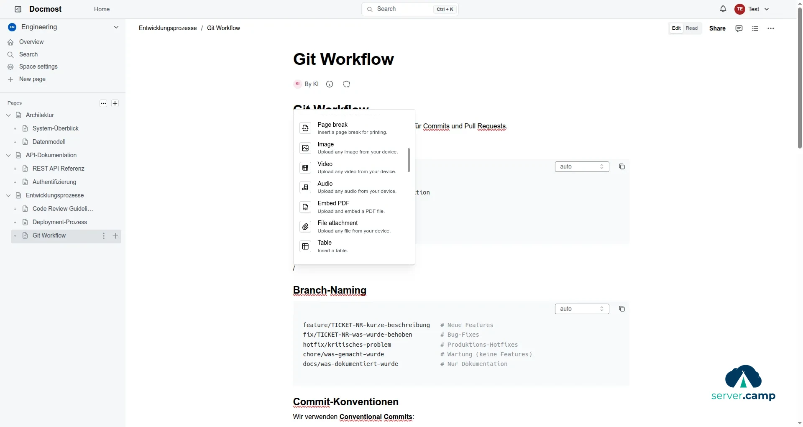Collapse the Entwicklungsprozesse tree node
This screenshot has height=427, width=803.
pyautogui.click(x=8, y=195)
